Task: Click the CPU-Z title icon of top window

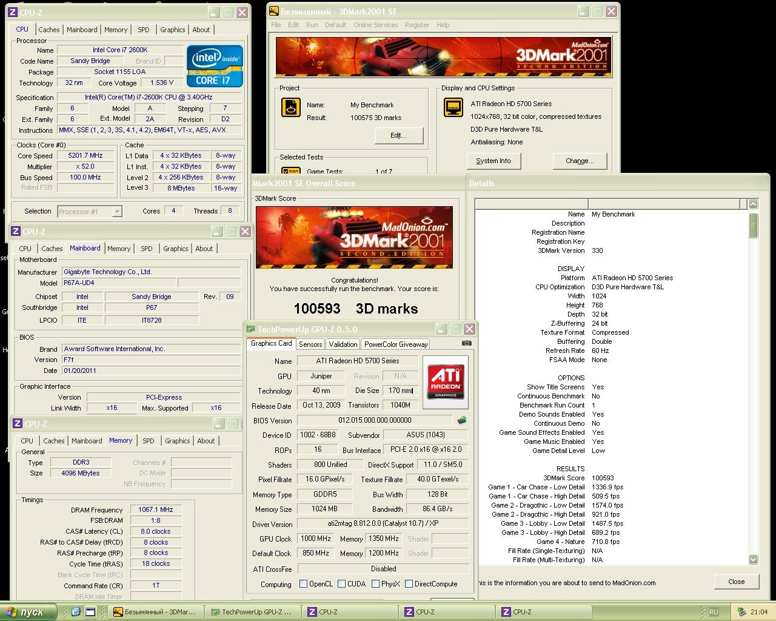Action: tap(13, 12)
